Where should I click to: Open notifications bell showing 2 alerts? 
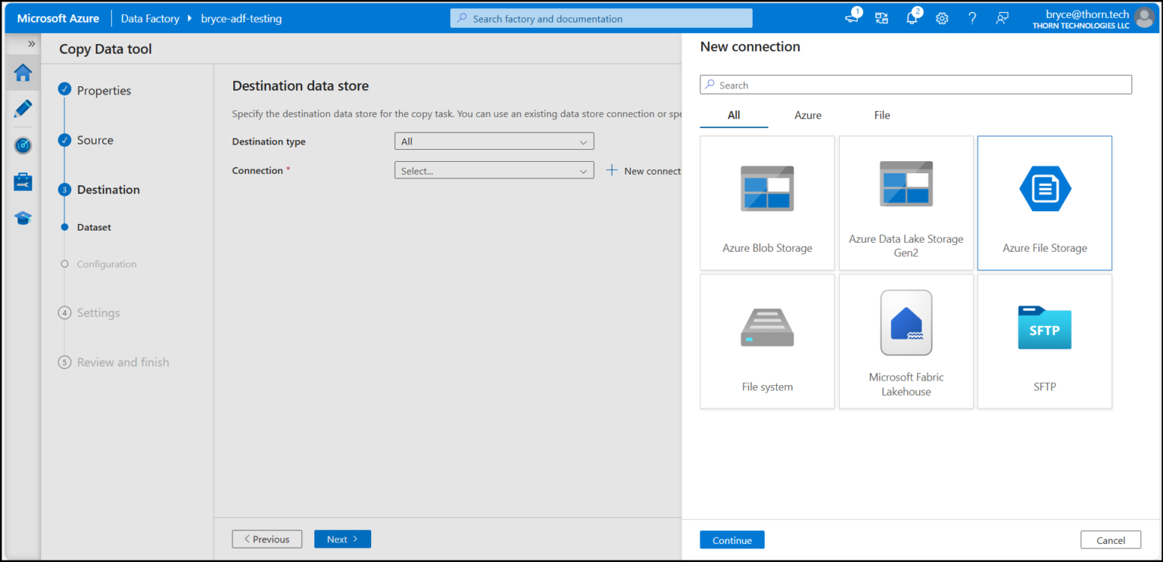pyautogui.click(x=912, y=17)
